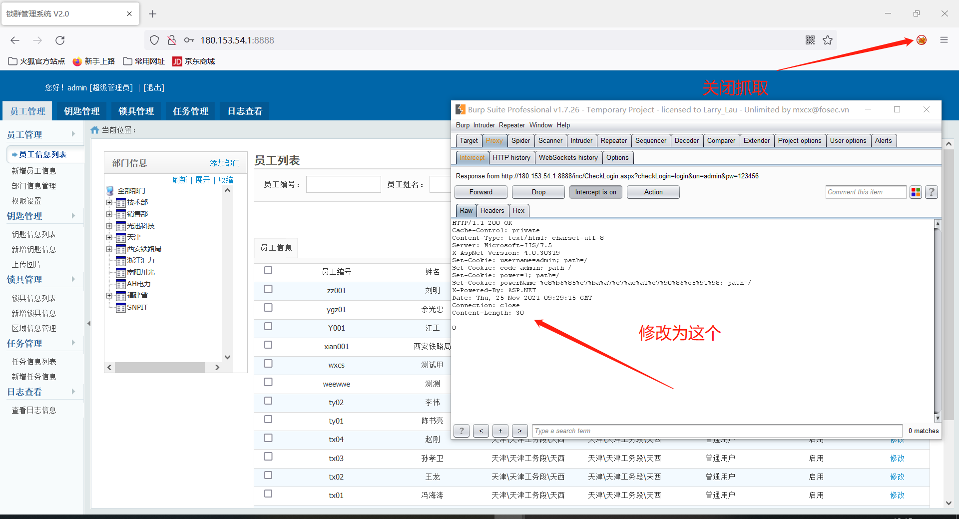Screen dimensions: 959x519
Task: Check the box for employee Y001
Action: coord(268,326)
